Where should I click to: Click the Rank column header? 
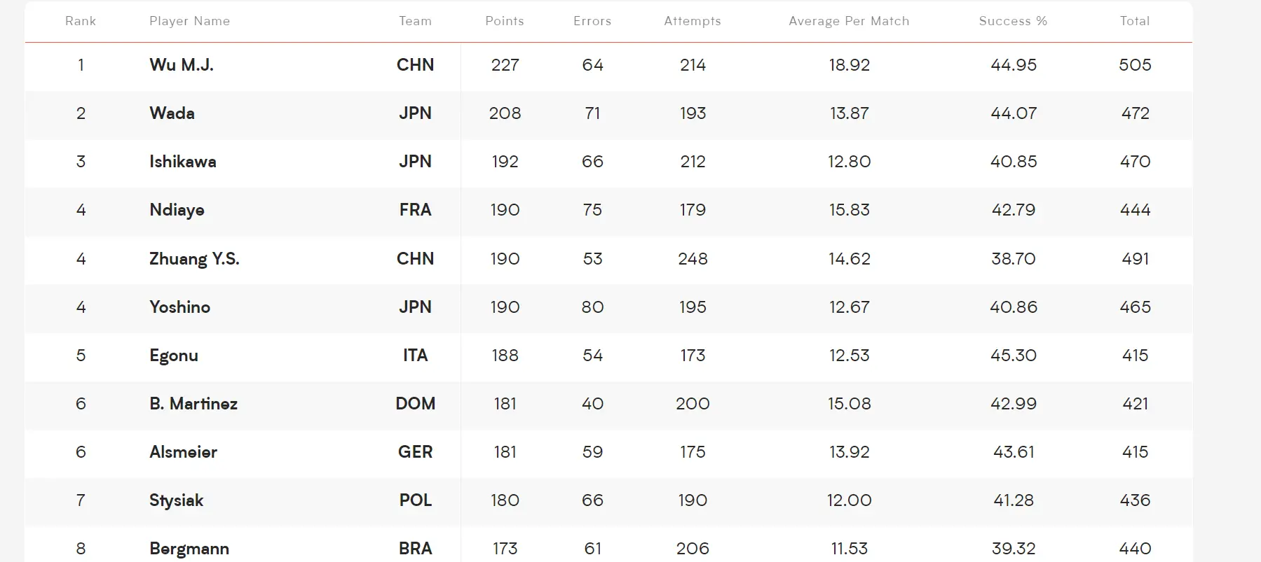pyautogui.click(x=81, y=21)
